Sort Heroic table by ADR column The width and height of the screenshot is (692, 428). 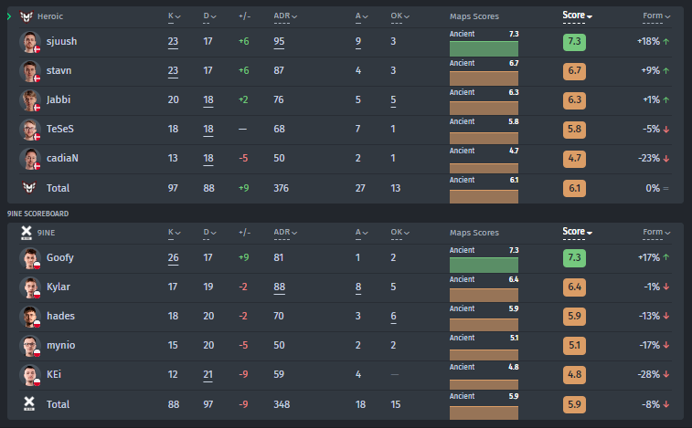pos(285,16)
